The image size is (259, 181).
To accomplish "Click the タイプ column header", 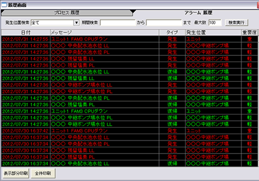I will click(172, 33).
